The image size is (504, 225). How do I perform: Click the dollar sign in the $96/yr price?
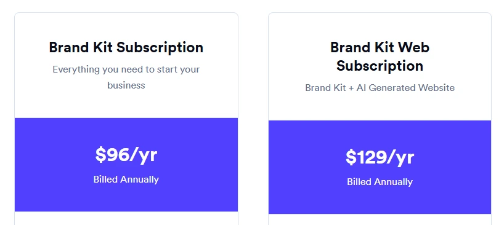click(x=100, y=155)
